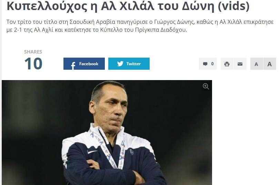Share the article on Twitter
Image resolution: width=280 pixels, height=185 pixels.
(129, 64)
